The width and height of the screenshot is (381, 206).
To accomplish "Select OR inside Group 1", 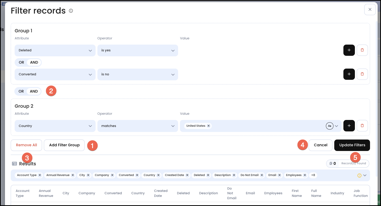I will 21,62.
